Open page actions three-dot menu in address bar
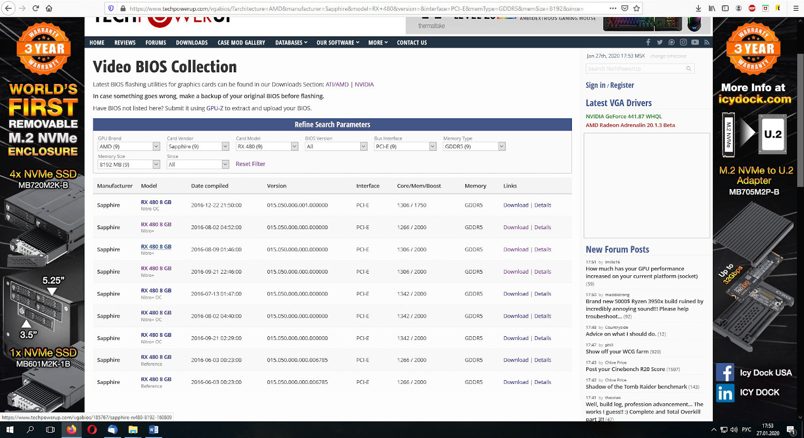 (613, 8)
